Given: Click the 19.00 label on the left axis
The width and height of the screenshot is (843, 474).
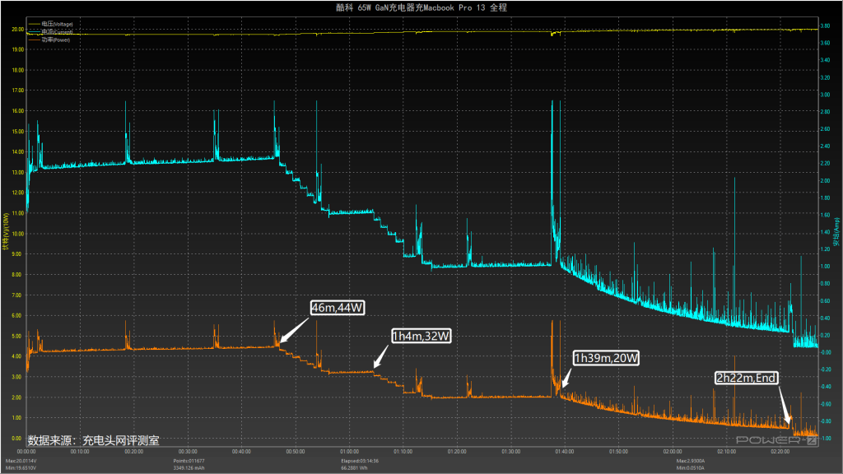Looking at the screenshot, I should (x=18, y=49).
